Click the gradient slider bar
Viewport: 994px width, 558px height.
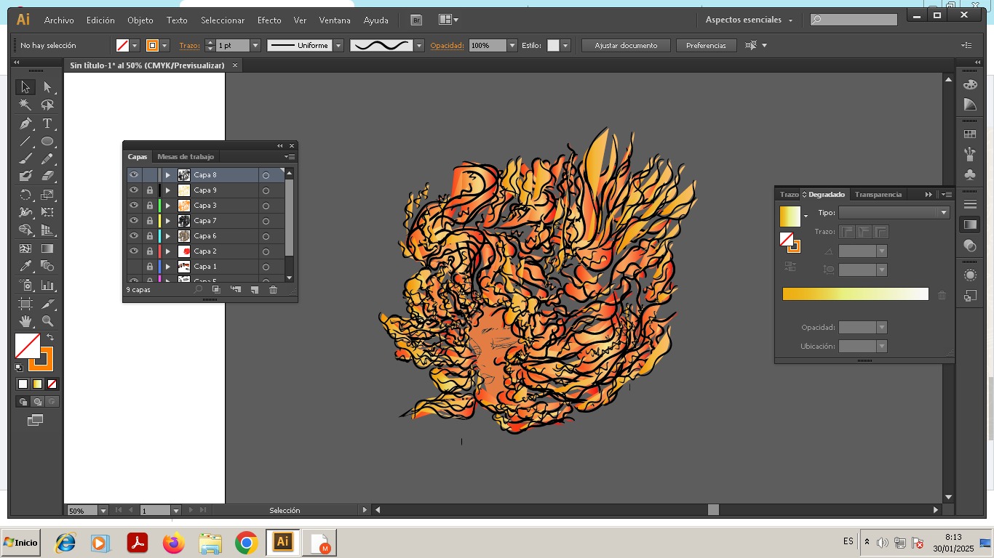855,294
